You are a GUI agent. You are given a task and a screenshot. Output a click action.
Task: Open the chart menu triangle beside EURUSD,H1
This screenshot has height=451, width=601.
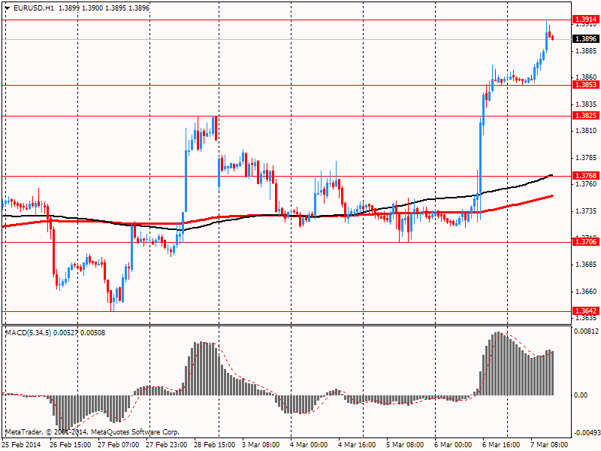[x=8, y=8]
